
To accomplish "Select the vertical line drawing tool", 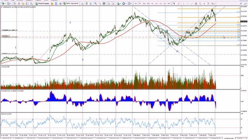I will 183,3.
